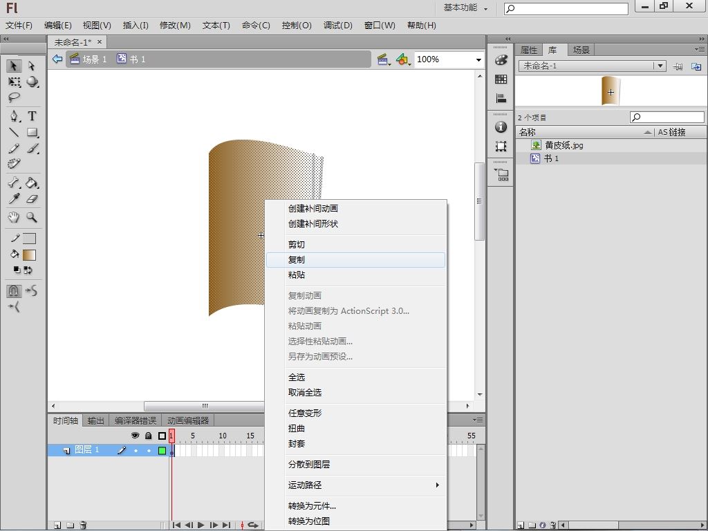The width and height of the screenshot is (708, 531).
Task: Click the 名称 column header in library
Action: (528, 132)
